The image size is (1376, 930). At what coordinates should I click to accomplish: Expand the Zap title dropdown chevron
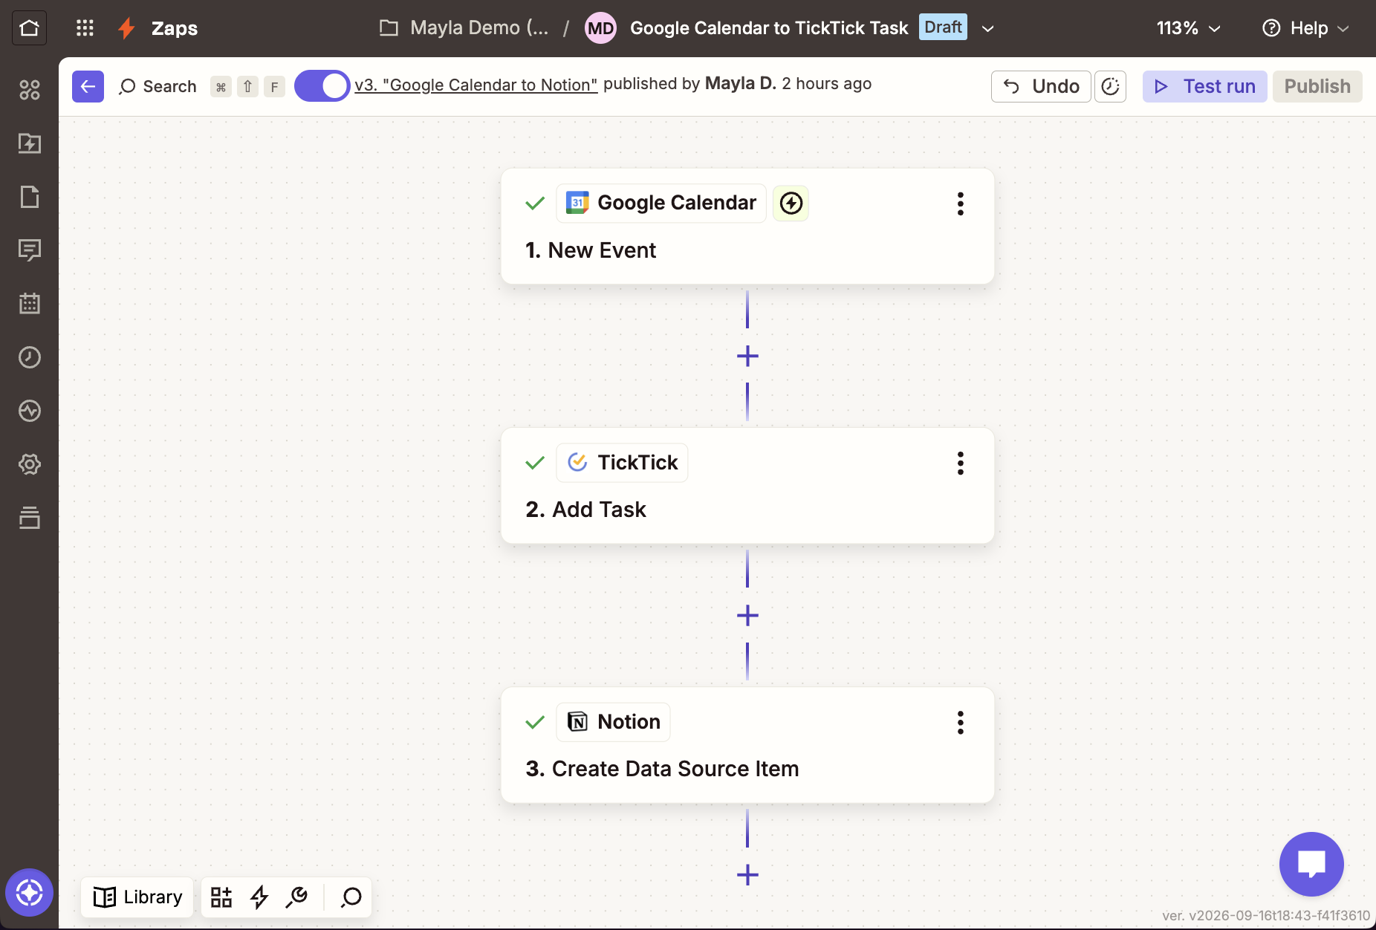pos(987,29)
